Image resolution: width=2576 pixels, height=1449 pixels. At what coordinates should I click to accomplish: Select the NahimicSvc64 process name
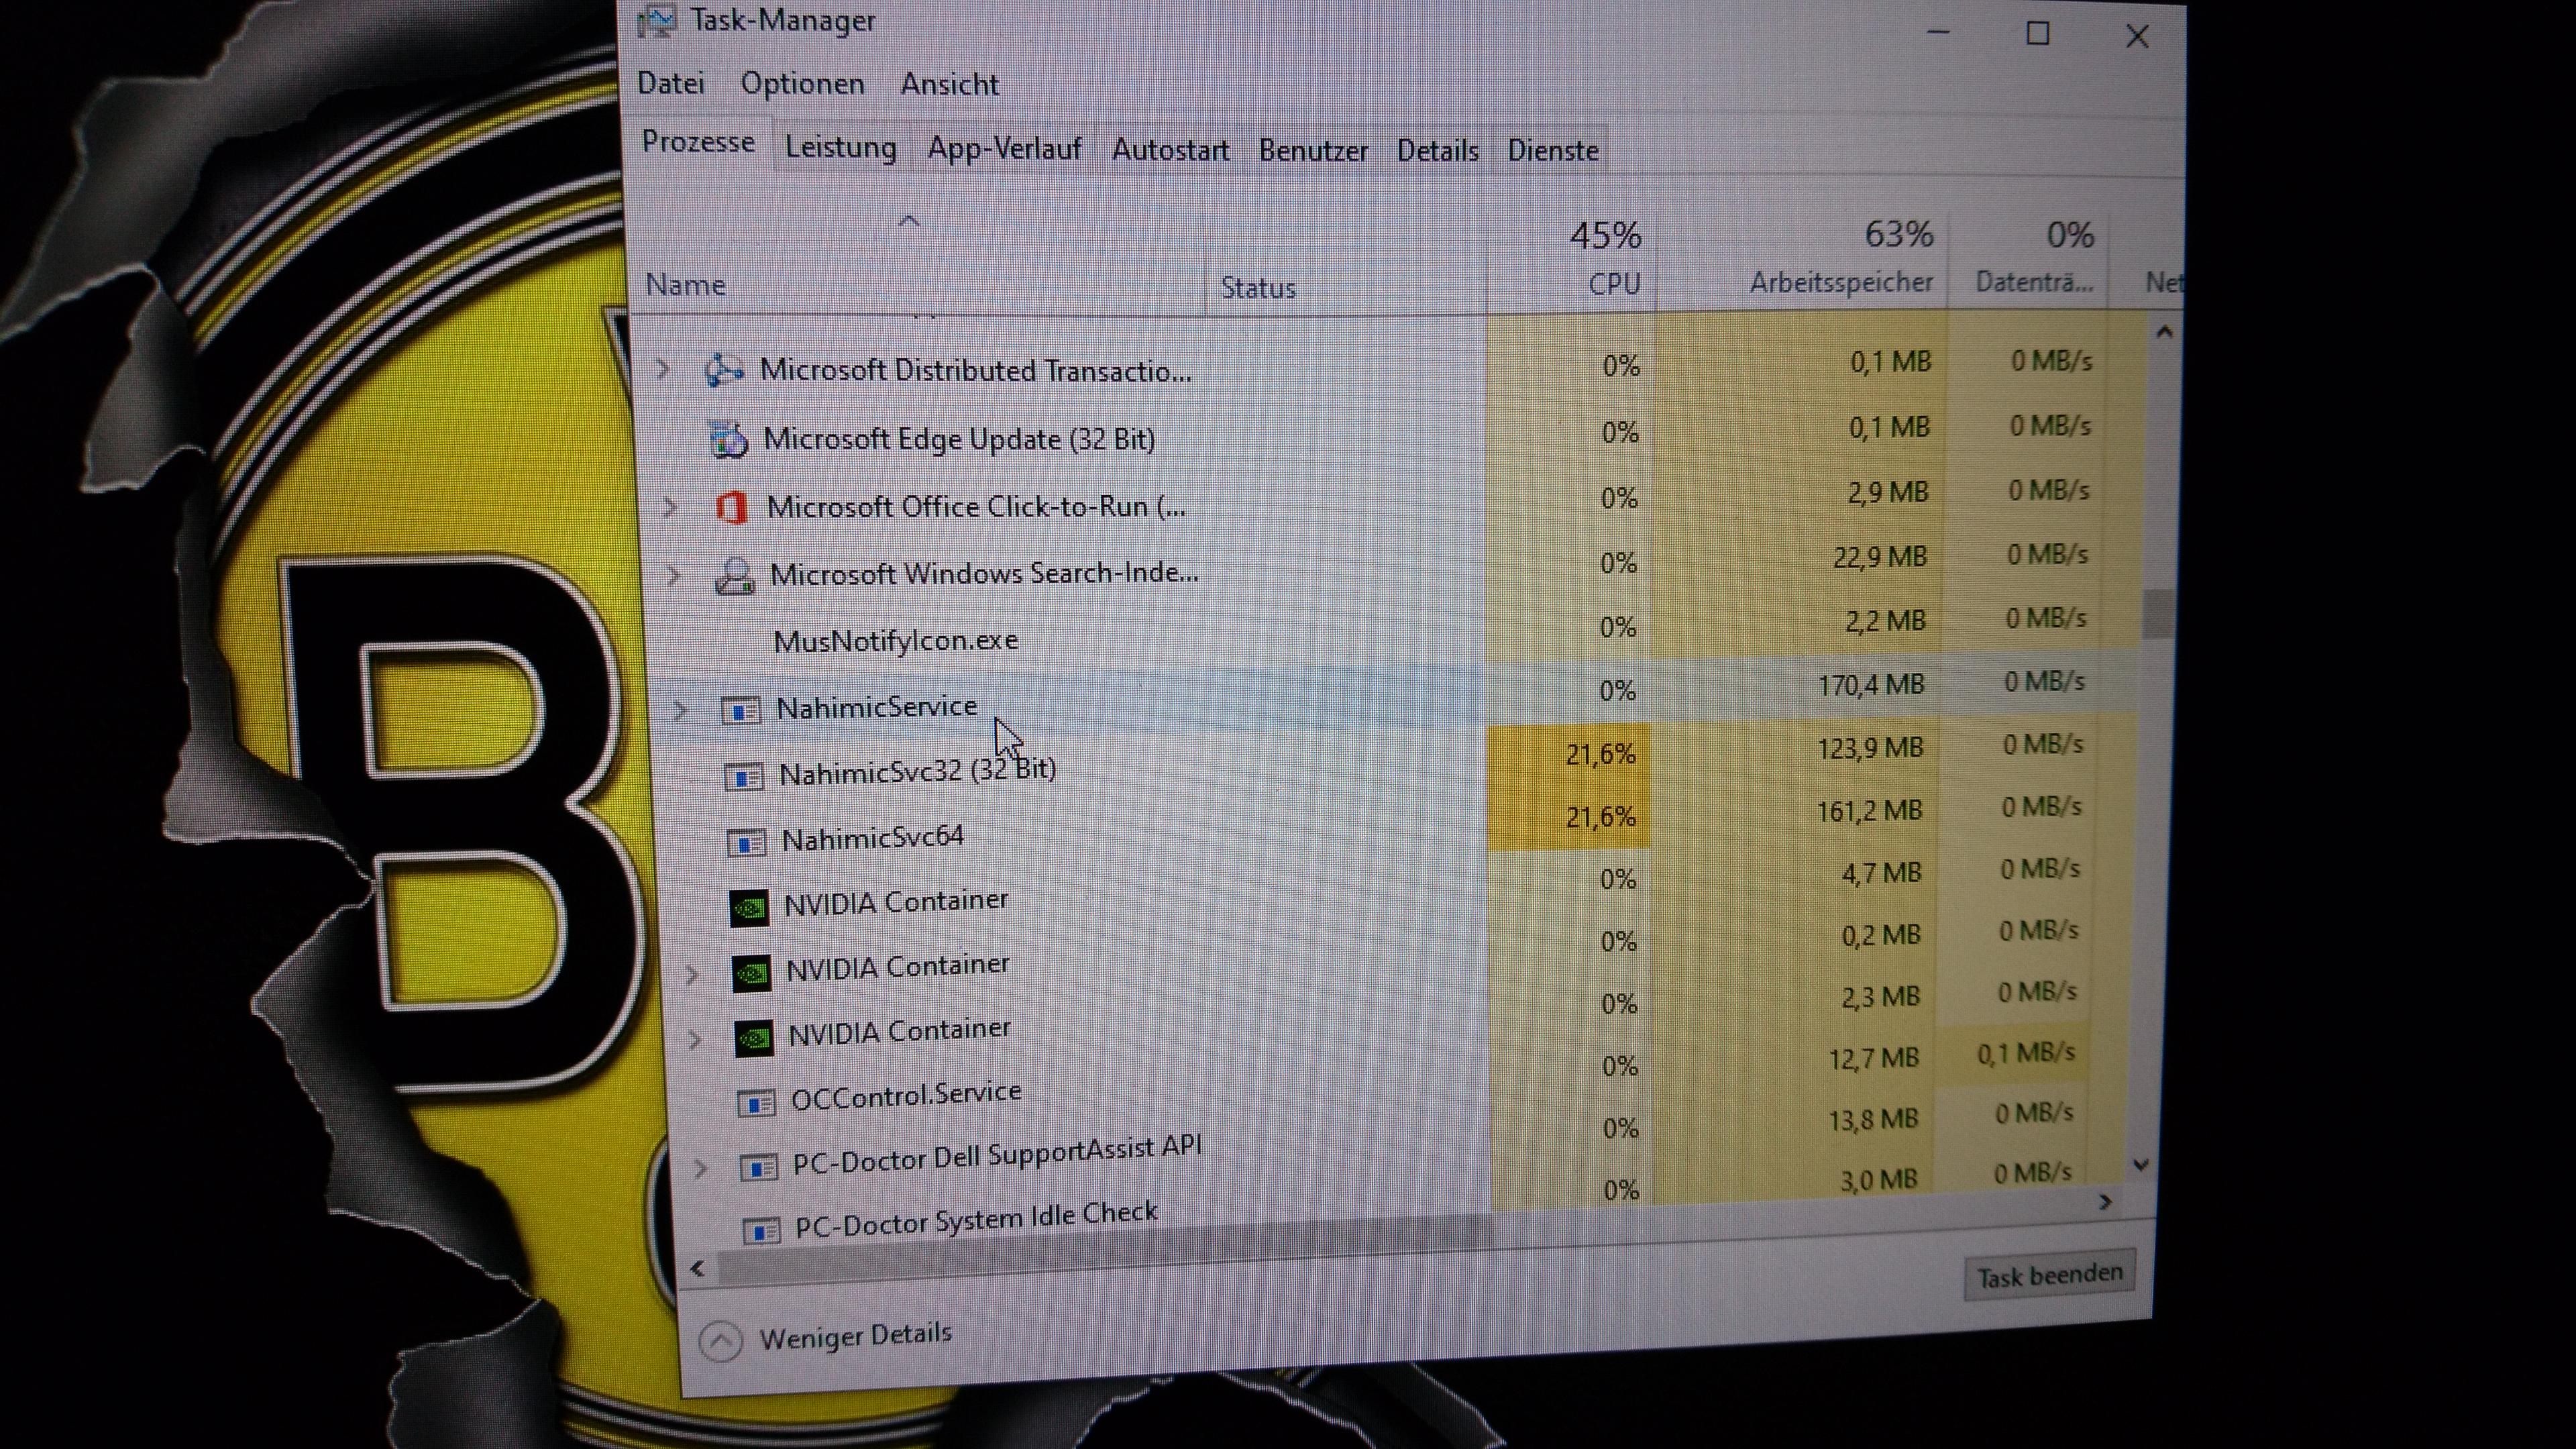pos(872,838)
